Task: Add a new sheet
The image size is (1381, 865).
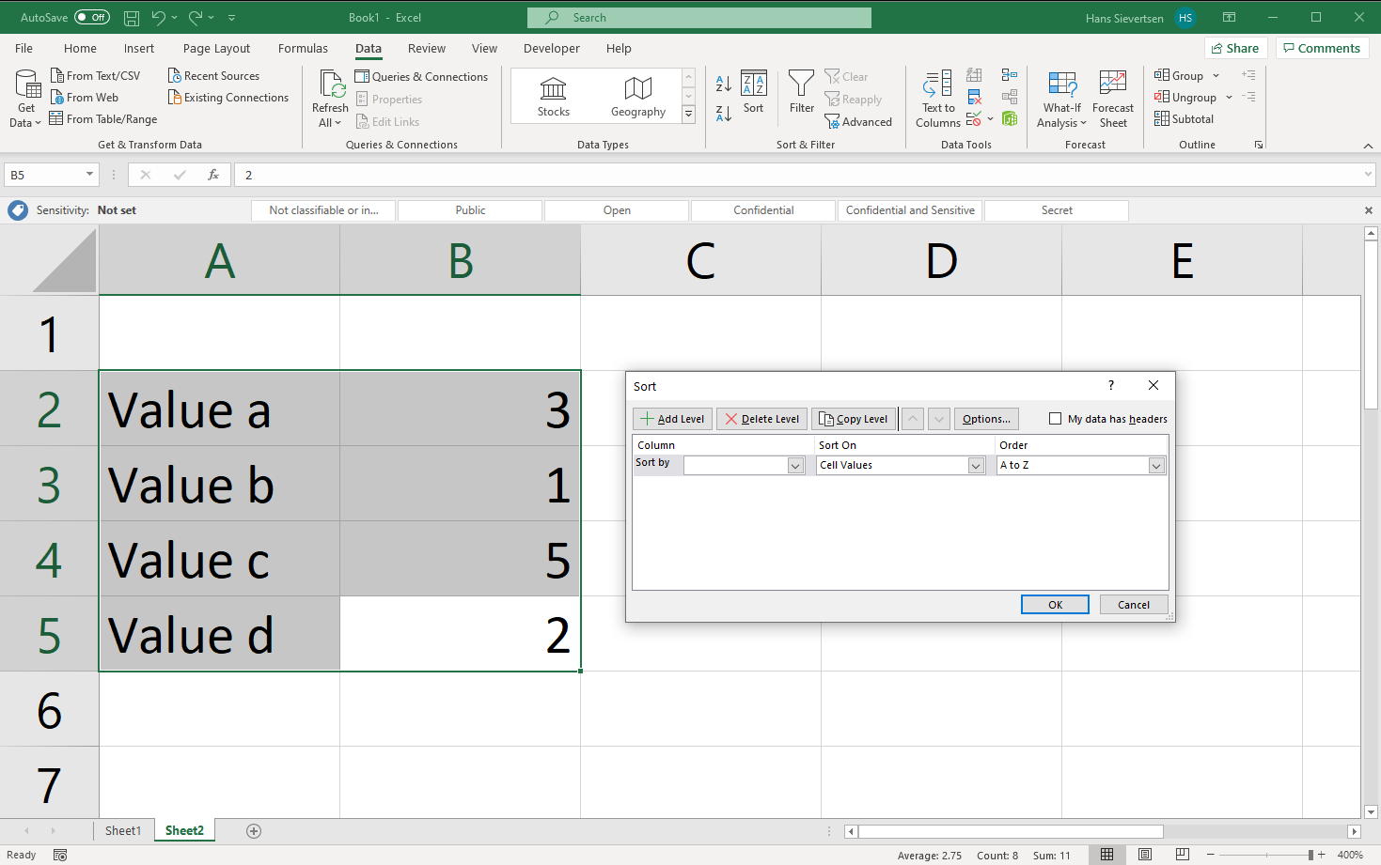Action: (254, 830)
